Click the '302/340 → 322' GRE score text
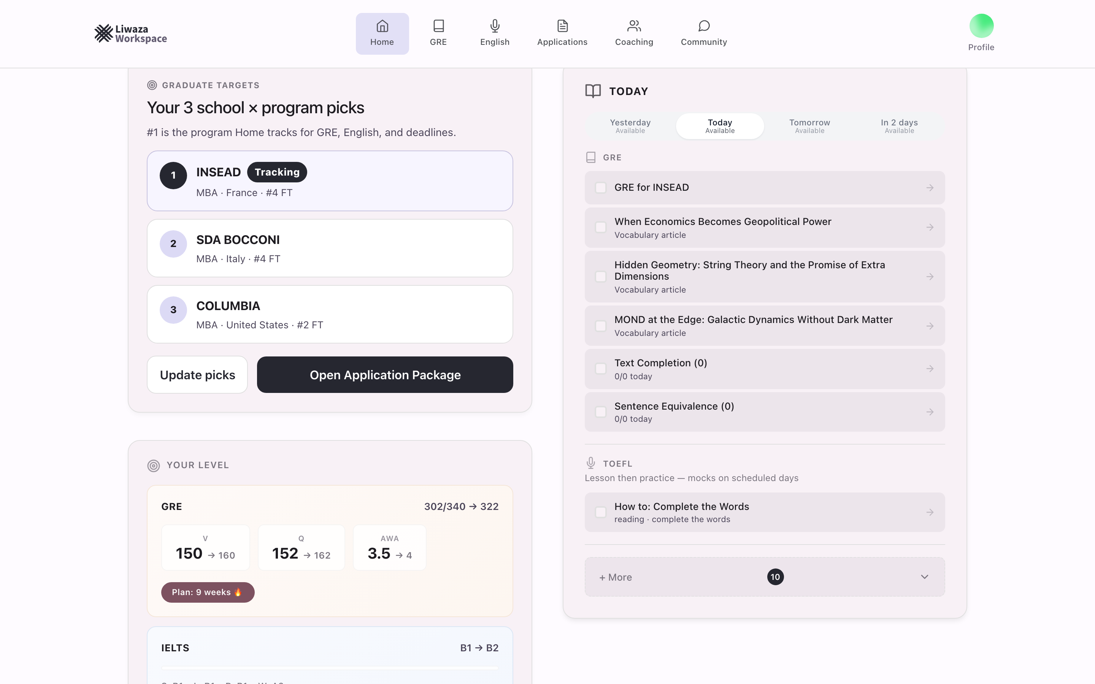 461,507
